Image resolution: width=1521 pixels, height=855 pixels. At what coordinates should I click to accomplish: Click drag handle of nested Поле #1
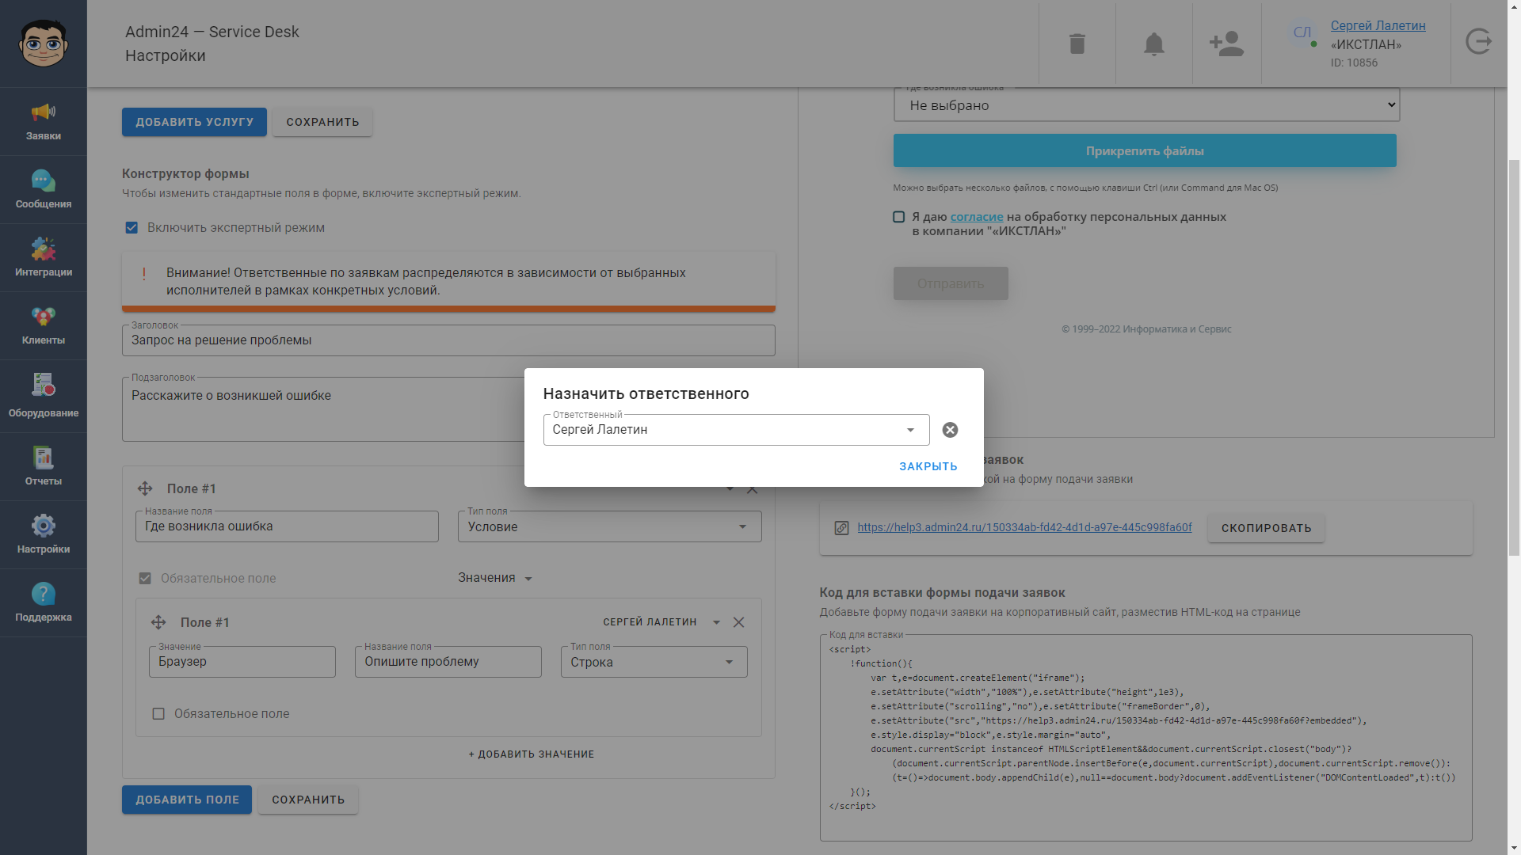click(x=158, y=622)
